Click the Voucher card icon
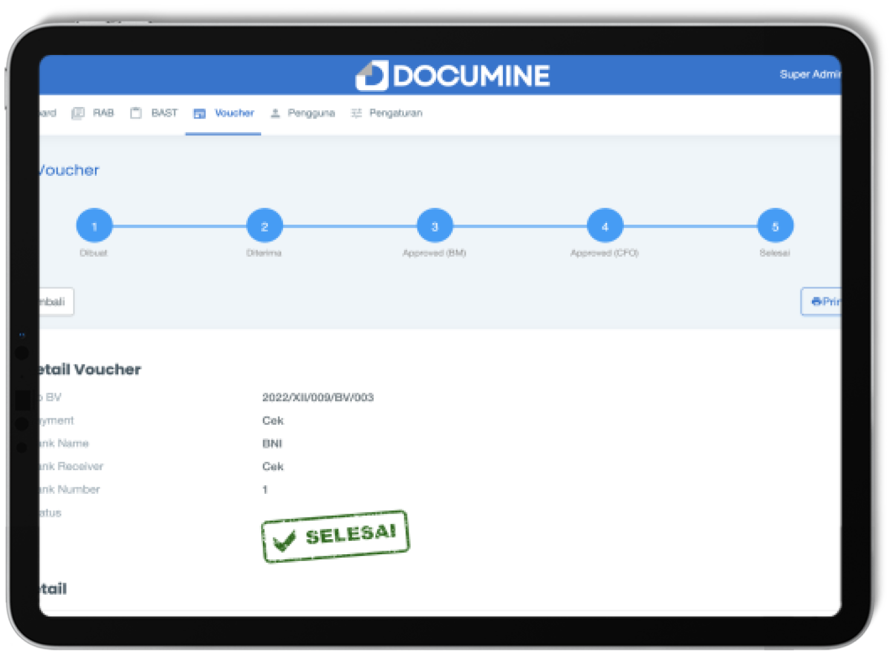Viewport: 893px width, 654px height. click(200, 114)
